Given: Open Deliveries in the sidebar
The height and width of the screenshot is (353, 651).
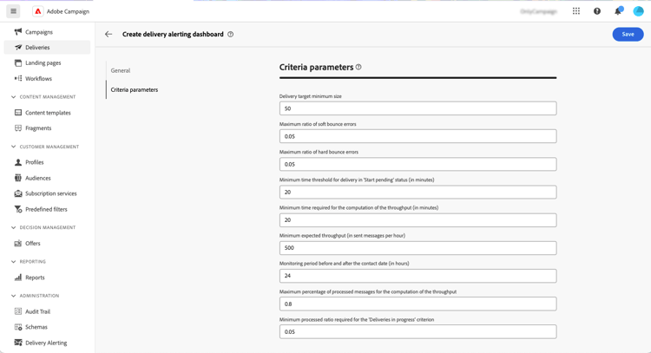Looking at the screenshot, I should click(x=37, y=48).
